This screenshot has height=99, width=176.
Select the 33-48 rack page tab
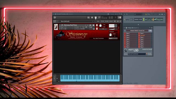[107, 21]
